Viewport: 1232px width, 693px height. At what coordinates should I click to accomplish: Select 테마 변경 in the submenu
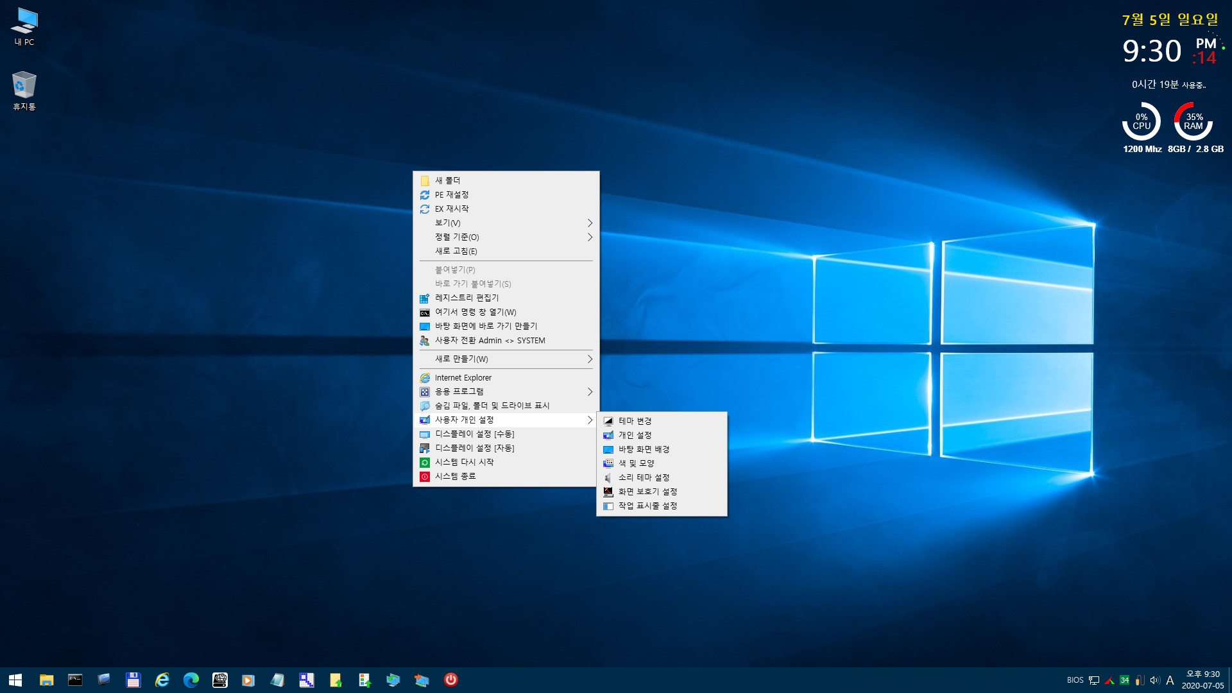coord(662,421)
